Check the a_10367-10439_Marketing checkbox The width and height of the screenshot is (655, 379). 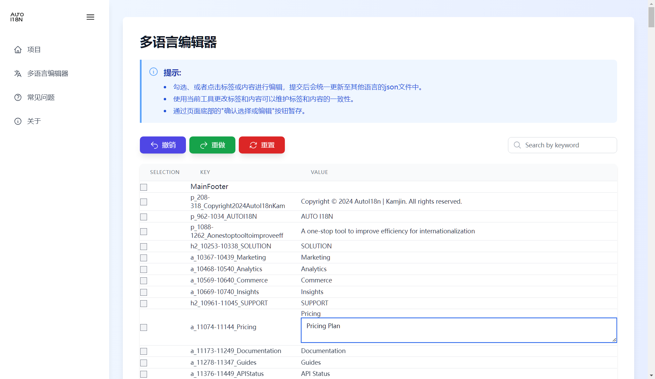pos(144,258)
